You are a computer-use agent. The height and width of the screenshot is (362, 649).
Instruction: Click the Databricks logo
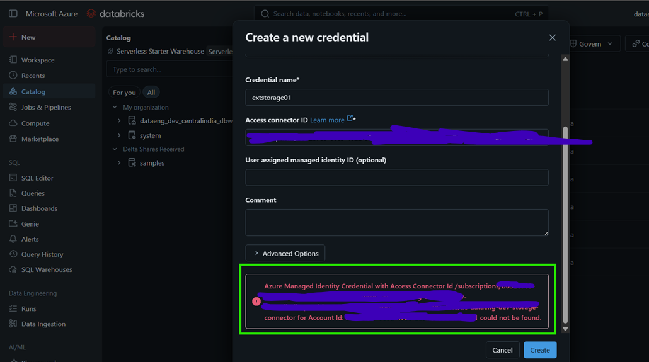(x=115, y=14)
